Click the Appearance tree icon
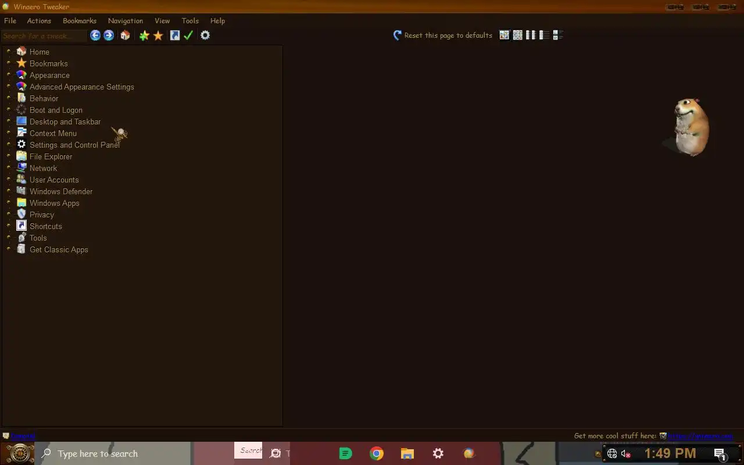The image size is (744, 465). (22, 74)
